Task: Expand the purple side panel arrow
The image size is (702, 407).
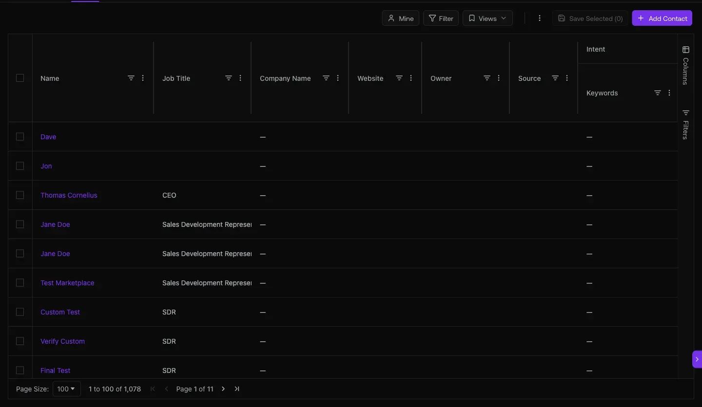Action: coord(697,359)
